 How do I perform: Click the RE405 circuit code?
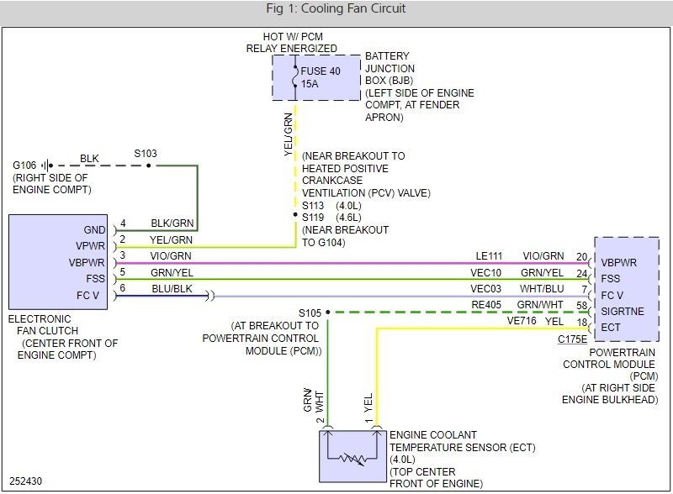(x=486, y=305)
